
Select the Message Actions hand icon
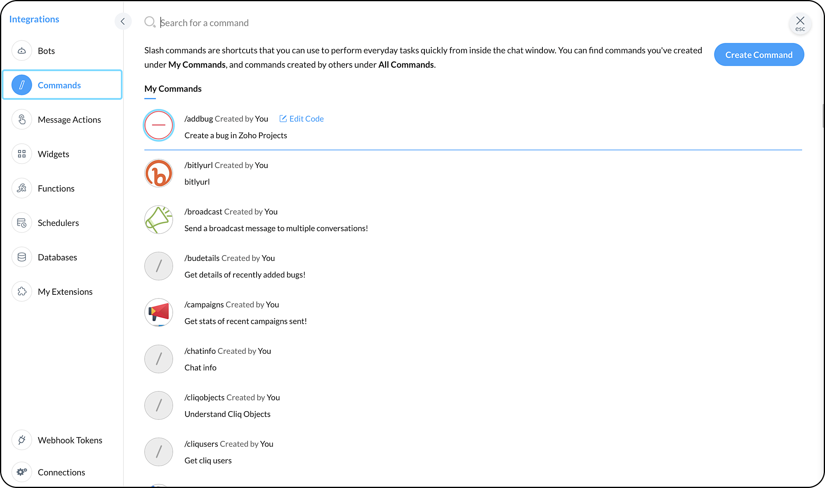(x=22, y=120)
